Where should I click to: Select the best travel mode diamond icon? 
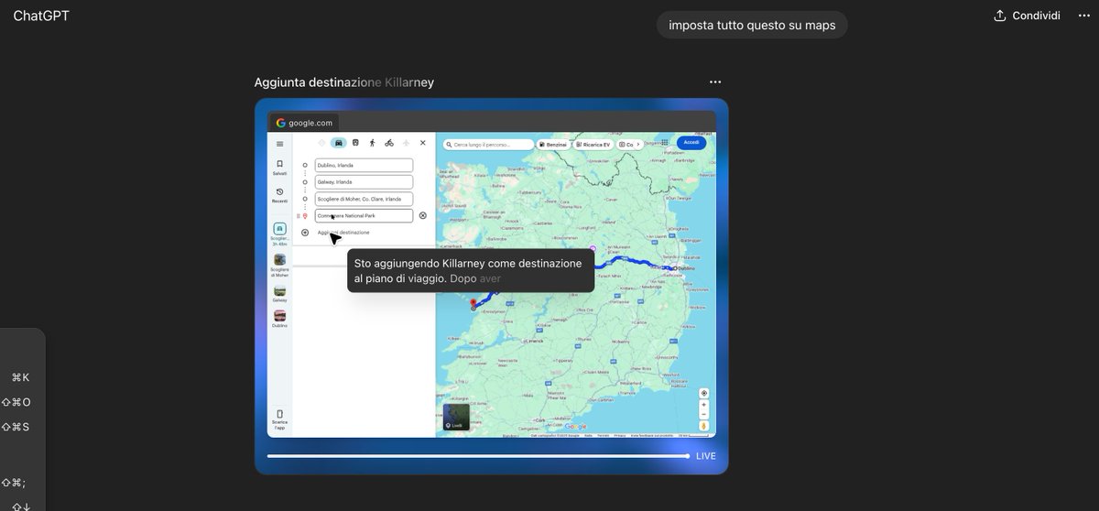[321, 143]
